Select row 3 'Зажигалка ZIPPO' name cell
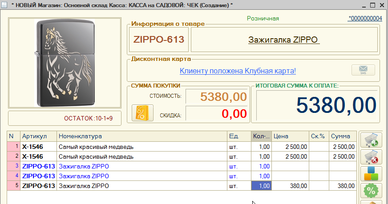388x204 pixels. click(x=142, y=166)
